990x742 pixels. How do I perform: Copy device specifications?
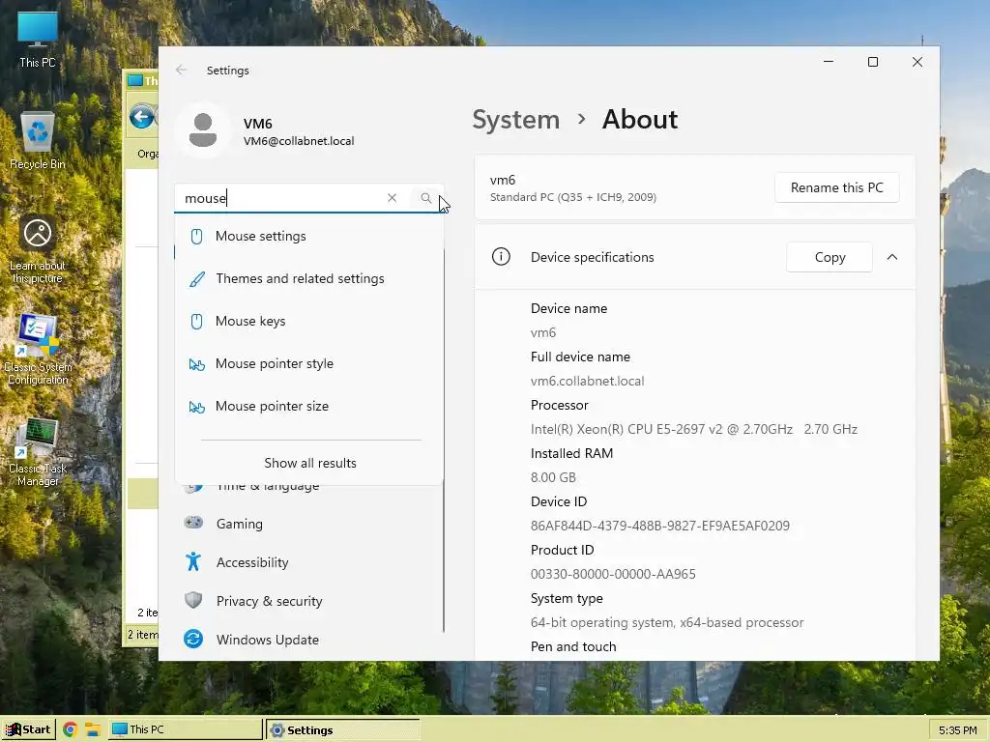click(x=829, y=257)
